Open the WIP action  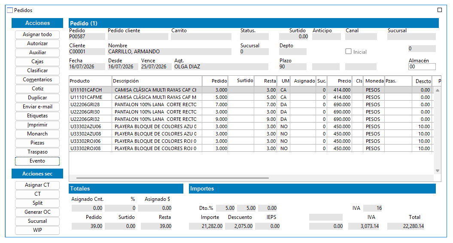tap(37, 230)
